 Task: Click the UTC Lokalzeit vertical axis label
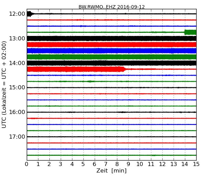click(4, 85)
